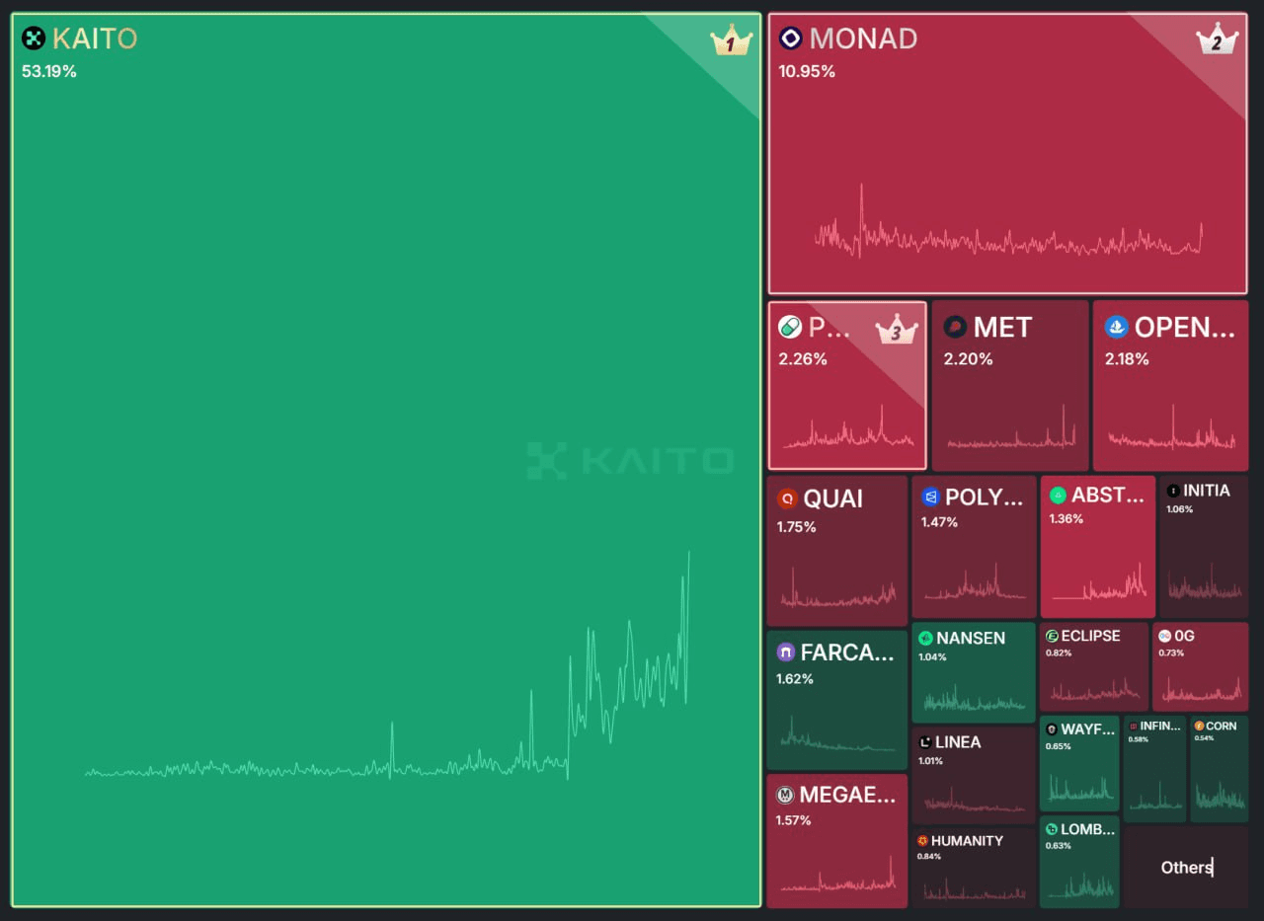Open the NANSEN project name

click(x=971, y=639)
